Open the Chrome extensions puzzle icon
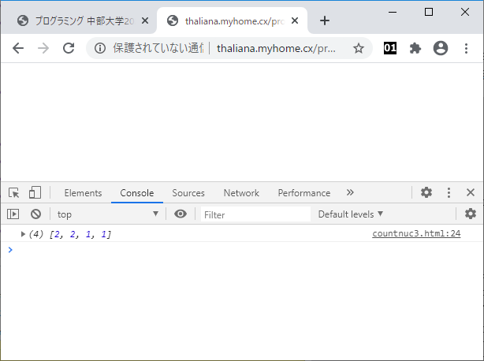The width and height of the screenshot is (484, 361). coord(415,48)
